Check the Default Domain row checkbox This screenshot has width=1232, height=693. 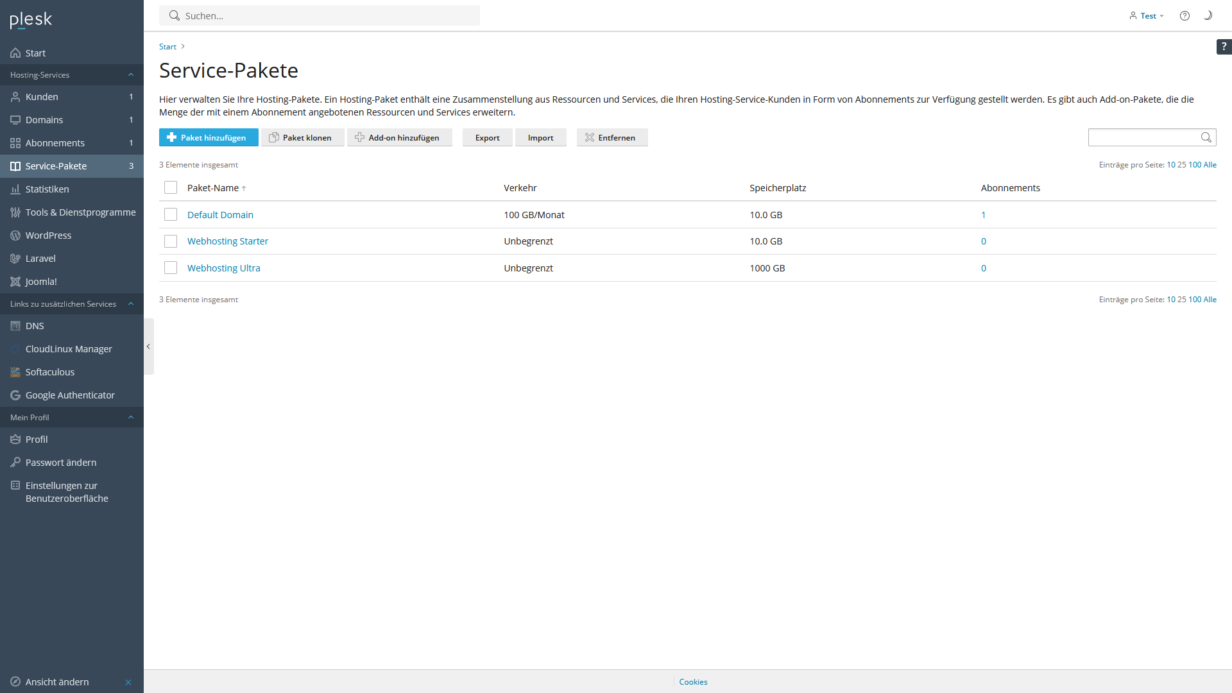pos(171,214)
